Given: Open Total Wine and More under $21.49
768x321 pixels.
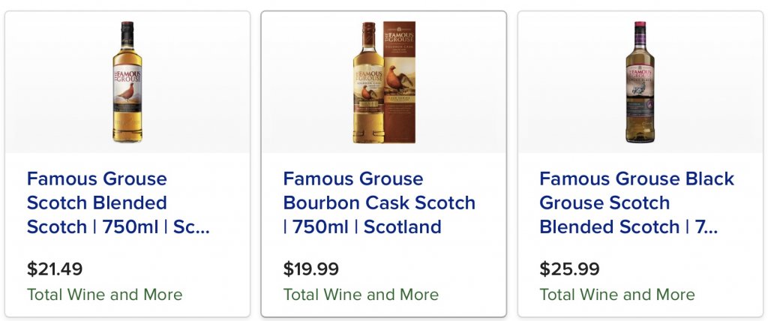Looking at the screenshot, I should [x=104, y=295].
